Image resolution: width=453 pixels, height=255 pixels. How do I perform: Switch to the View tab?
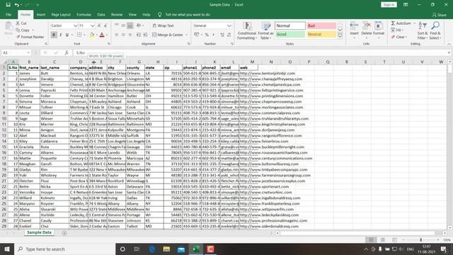tap(132, 14)
